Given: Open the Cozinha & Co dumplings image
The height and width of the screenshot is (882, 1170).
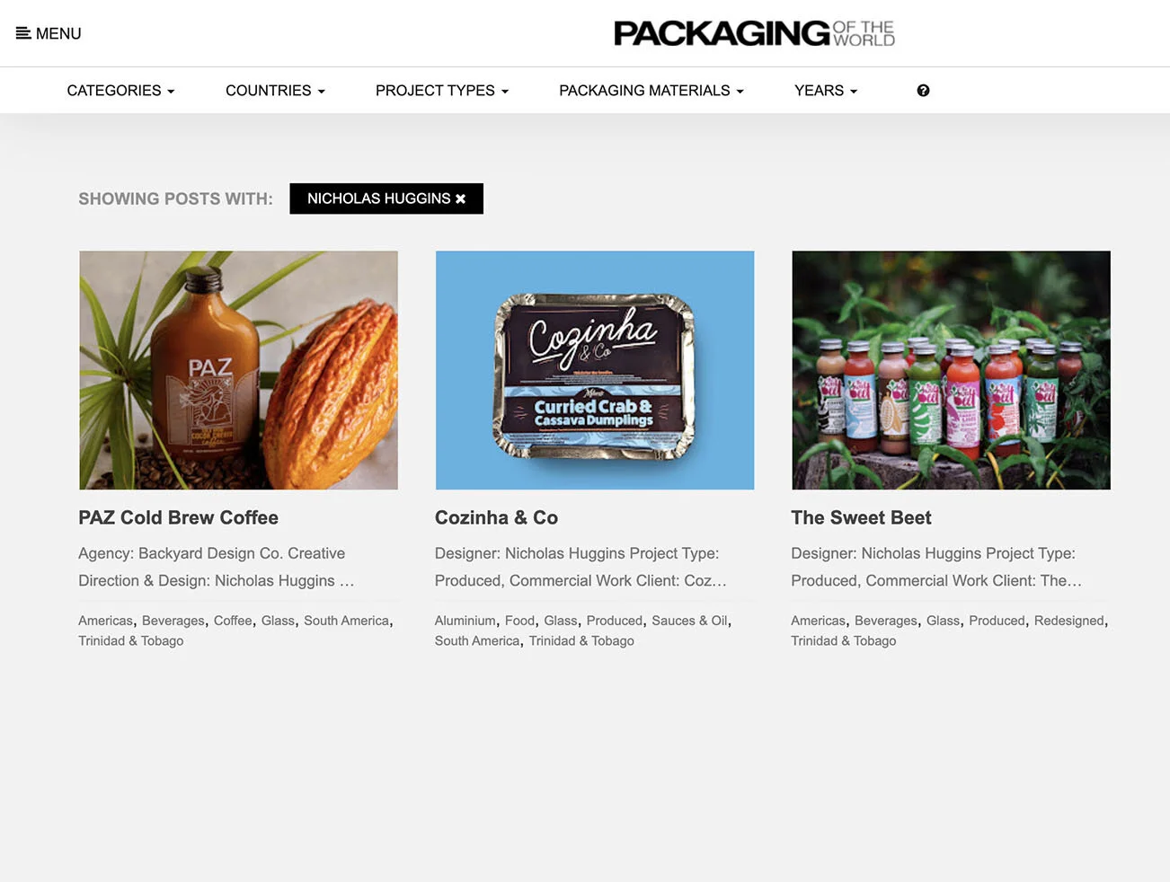Looking at the screenshot, I should pyautogui.click(x=595, y=370).
